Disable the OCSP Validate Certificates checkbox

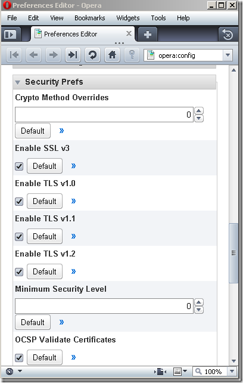point(19,358)
